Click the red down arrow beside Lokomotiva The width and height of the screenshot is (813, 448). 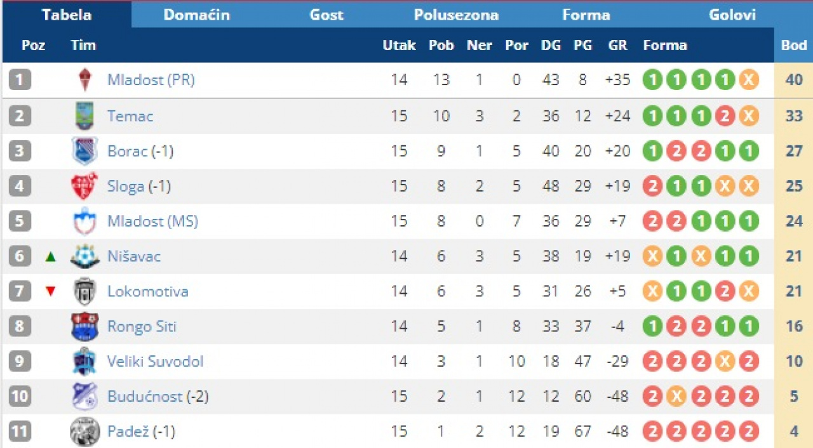pyautogui.click(x=51, y=292)
